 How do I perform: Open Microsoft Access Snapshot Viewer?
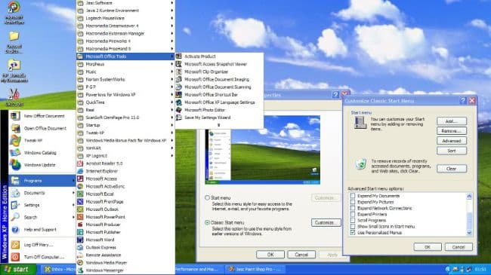[x=219, y=64]
